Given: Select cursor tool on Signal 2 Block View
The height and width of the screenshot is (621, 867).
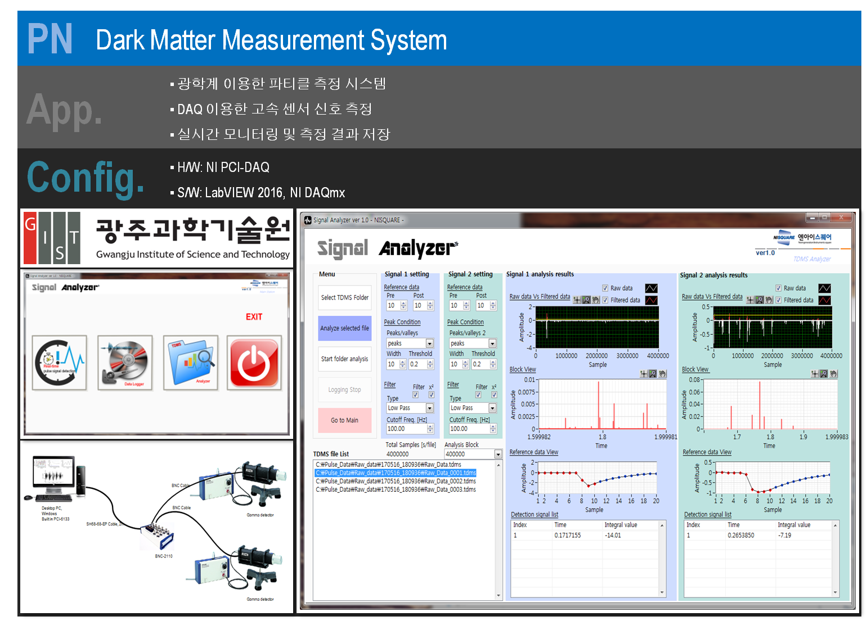Looking at the screenshot, I should (x=815, y=374).
